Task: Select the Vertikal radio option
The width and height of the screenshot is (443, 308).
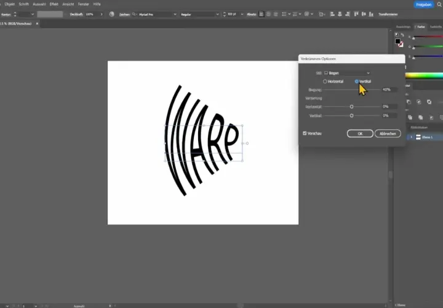Action: pyautogui.click(x=363, y=81)
